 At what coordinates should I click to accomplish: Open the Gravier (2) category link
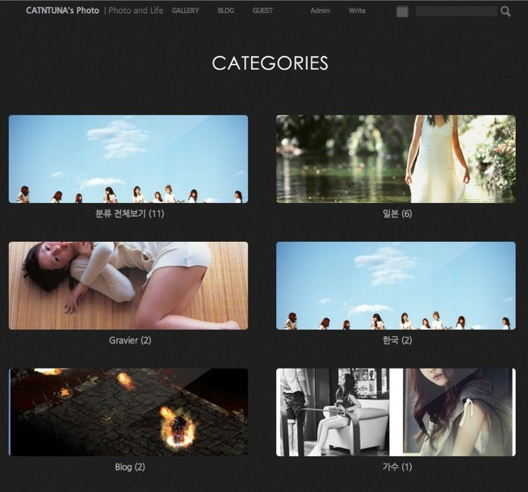[x=130, y=340]
